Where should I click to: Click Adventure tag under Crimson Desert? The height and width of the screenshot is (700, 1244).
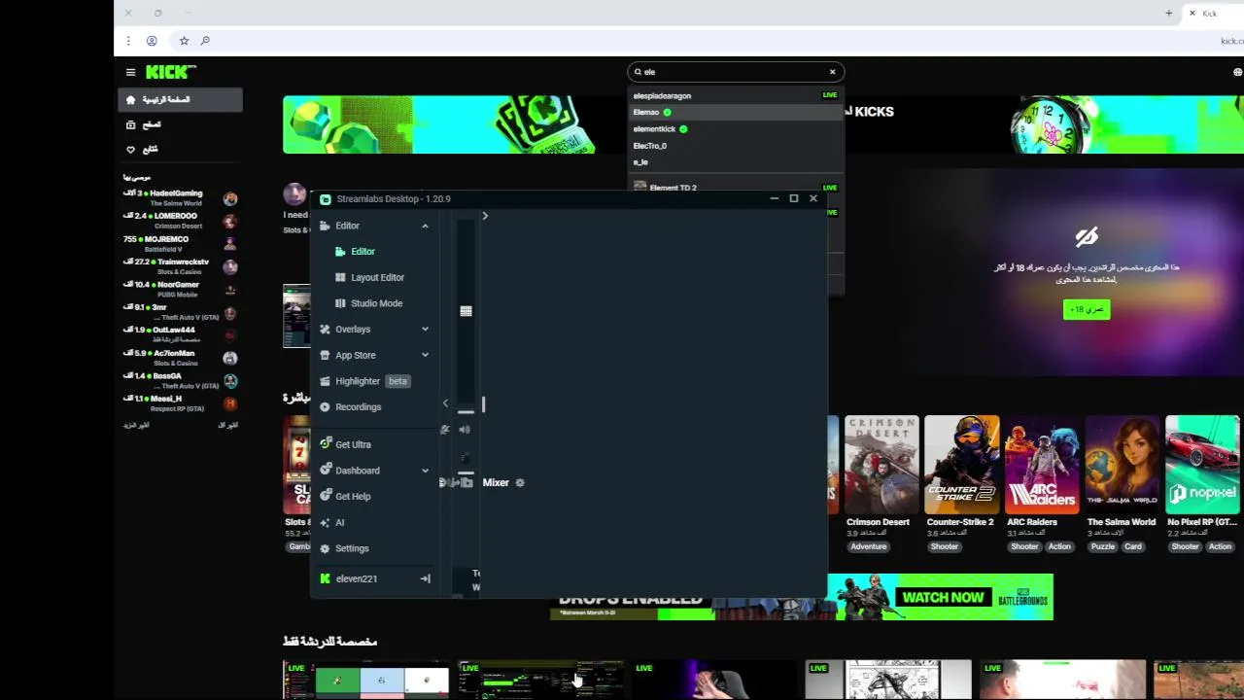pyautogui.click(x=869, y=546)
